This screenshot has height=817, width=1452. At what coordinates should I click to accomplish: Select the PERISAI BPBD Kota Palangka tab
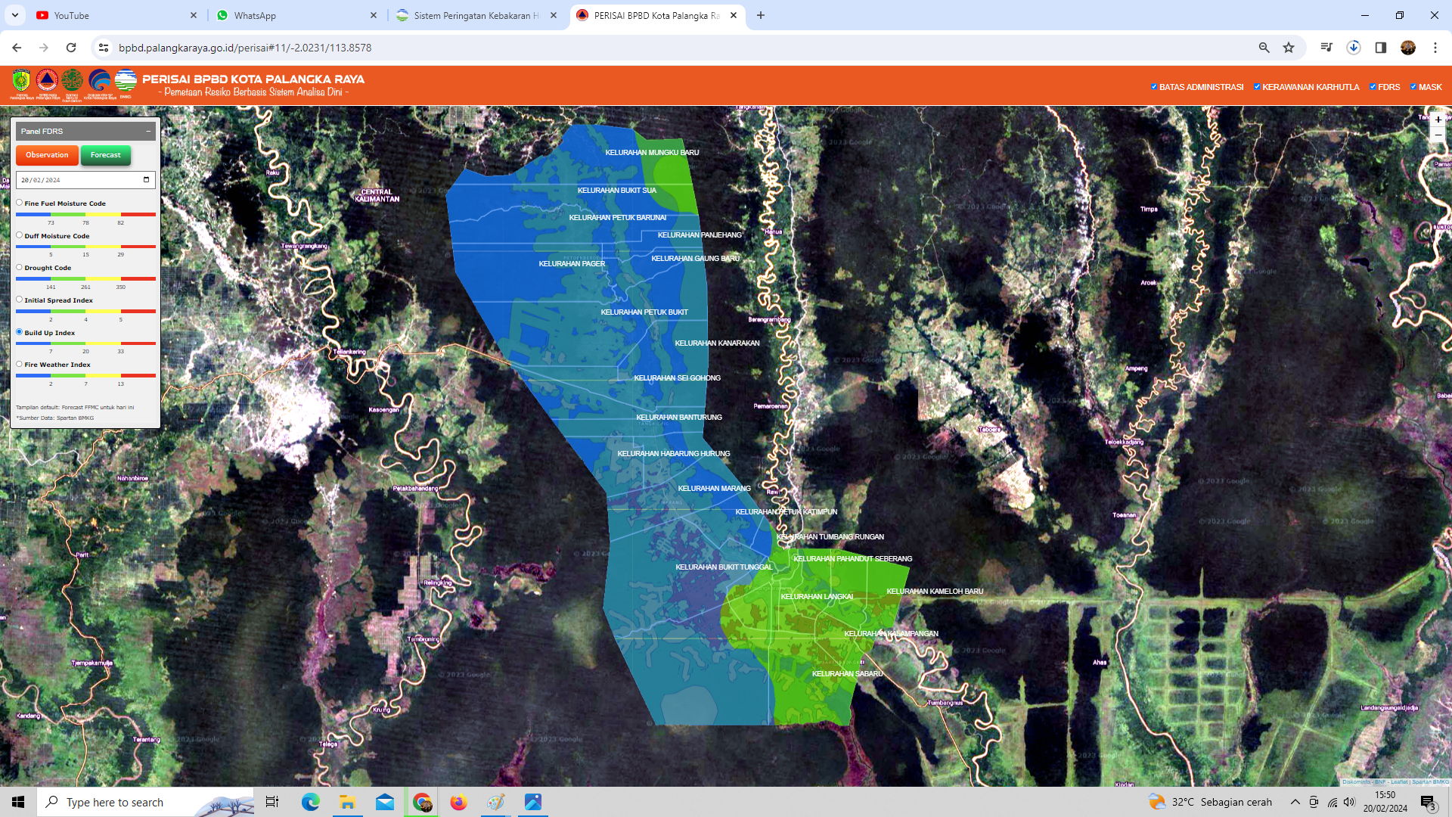click(x=656, y=15)
